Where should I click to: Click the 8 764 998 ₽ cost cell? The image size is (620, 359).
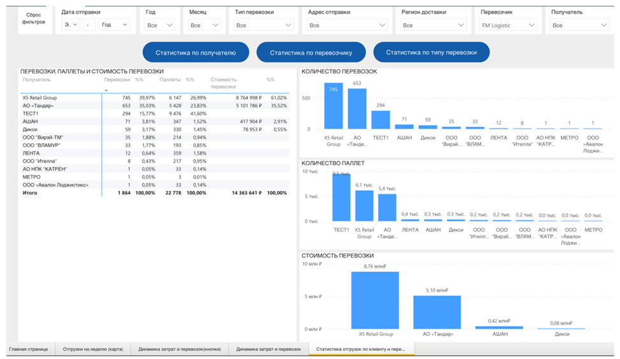[249, 97]
